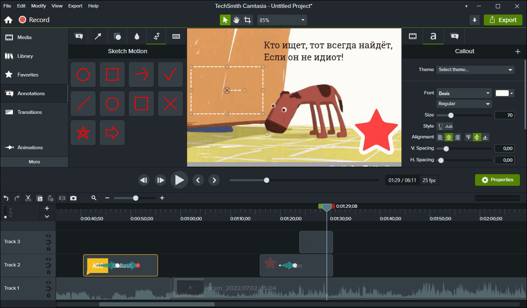Pick the sketch X cross annotation
The width and height of the screenshot is (527, 308).
tap(170, 103)
